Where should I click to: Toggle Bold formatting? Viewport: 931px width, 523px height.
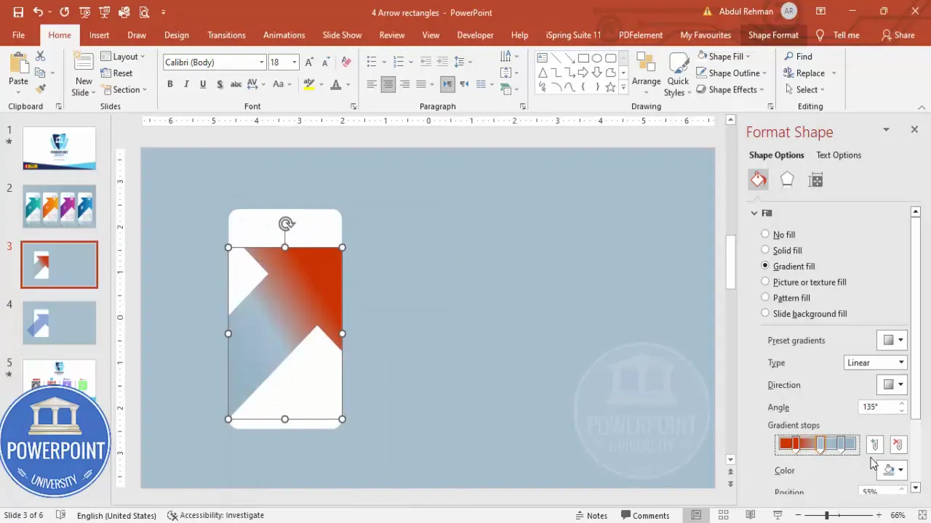(x=170, y=84)
